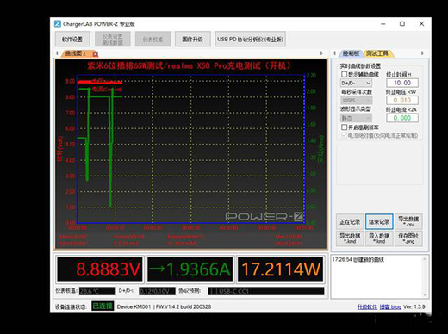
Task: Click right arrow after 测试工具 tab
Action: pyautogui.click(x=422, y=53)
